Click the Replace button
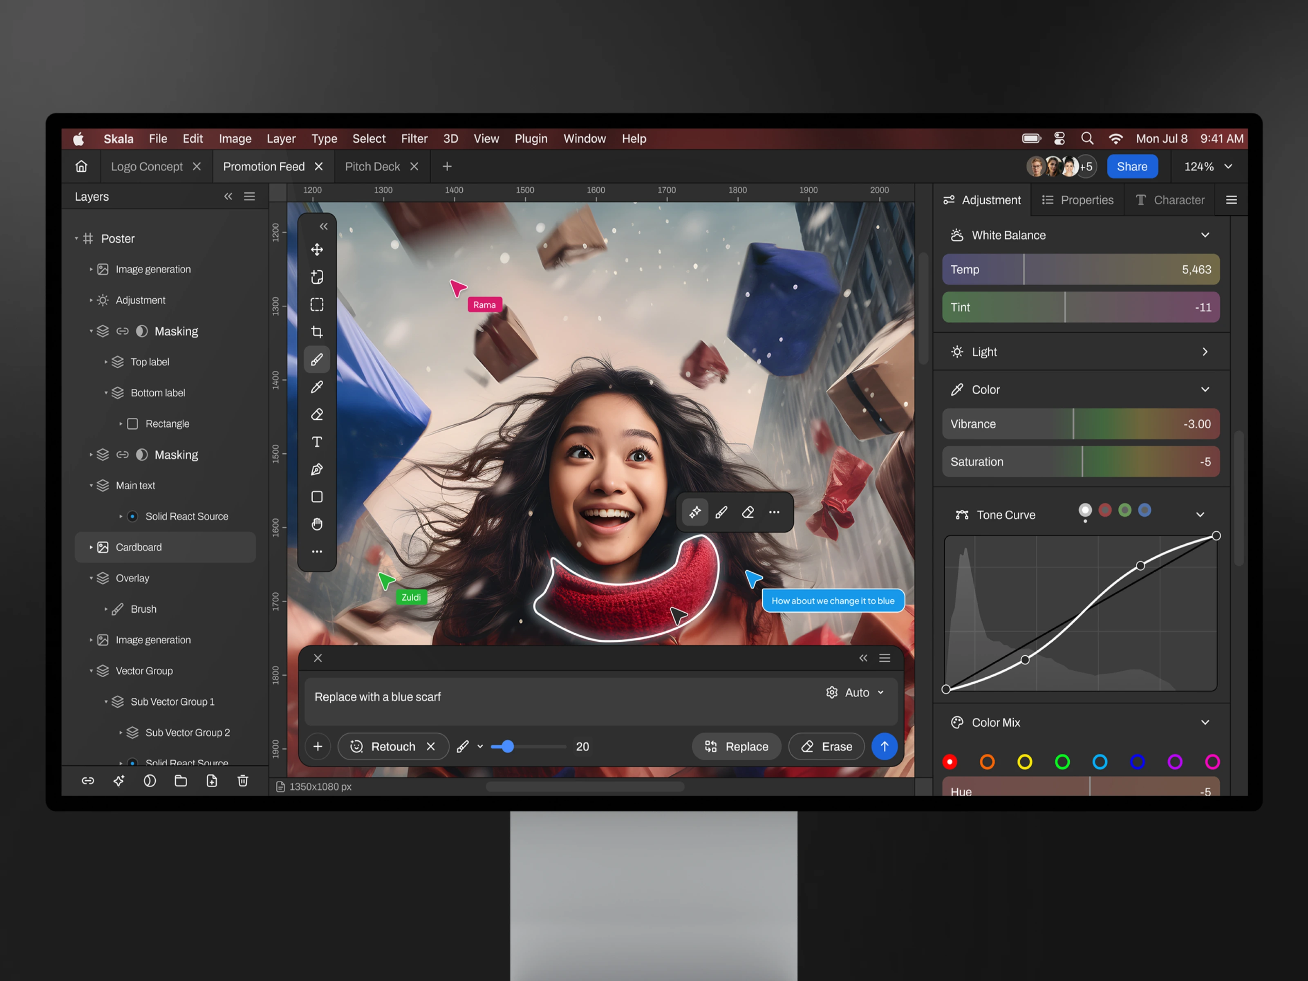 tap(736, 746)
